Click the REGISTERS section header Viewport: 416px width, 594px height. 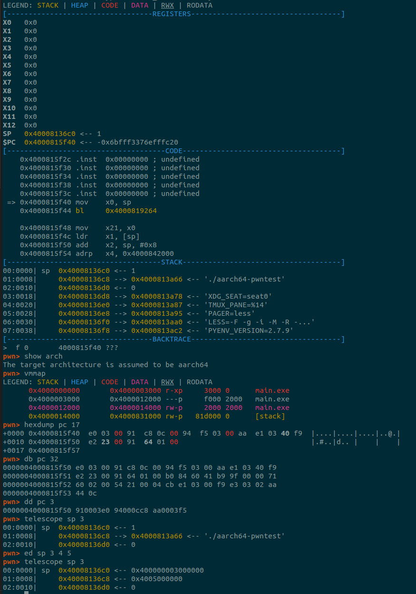[171, 14]
